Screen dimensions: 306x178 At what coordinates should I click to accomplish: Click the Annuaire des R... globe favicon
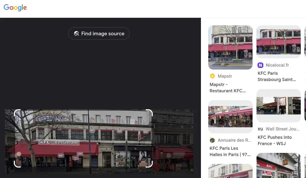point(212,140)
